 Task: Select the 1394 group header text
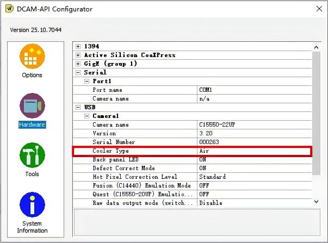pyautogui.click(x=91, y=46)
